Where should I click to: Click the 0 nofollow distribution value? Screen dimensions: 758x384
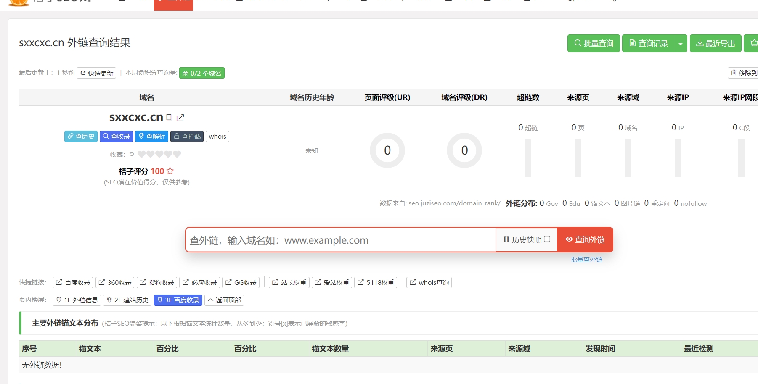(x=690, y=203)
